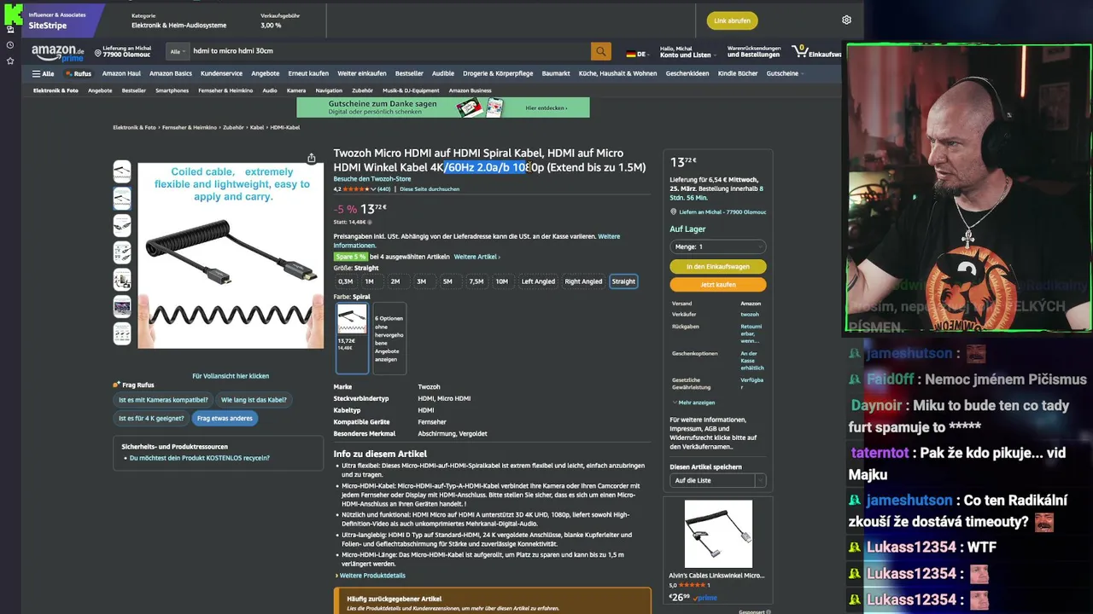The image size is (1093, 614).
Task: Select the Straight size option
Action: pos(623,281)
